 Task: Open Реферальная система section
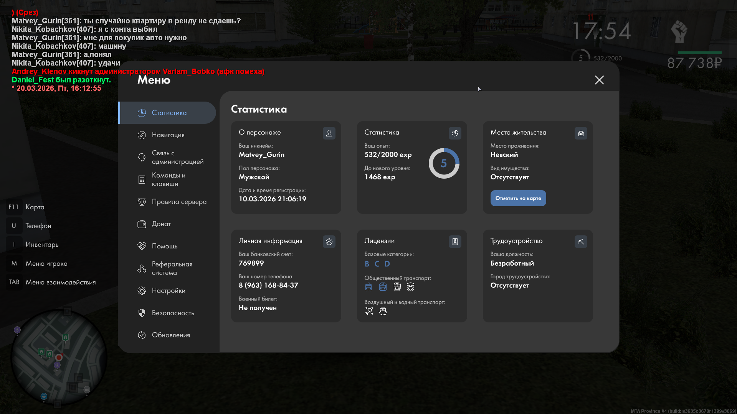[x=172, y=268]
